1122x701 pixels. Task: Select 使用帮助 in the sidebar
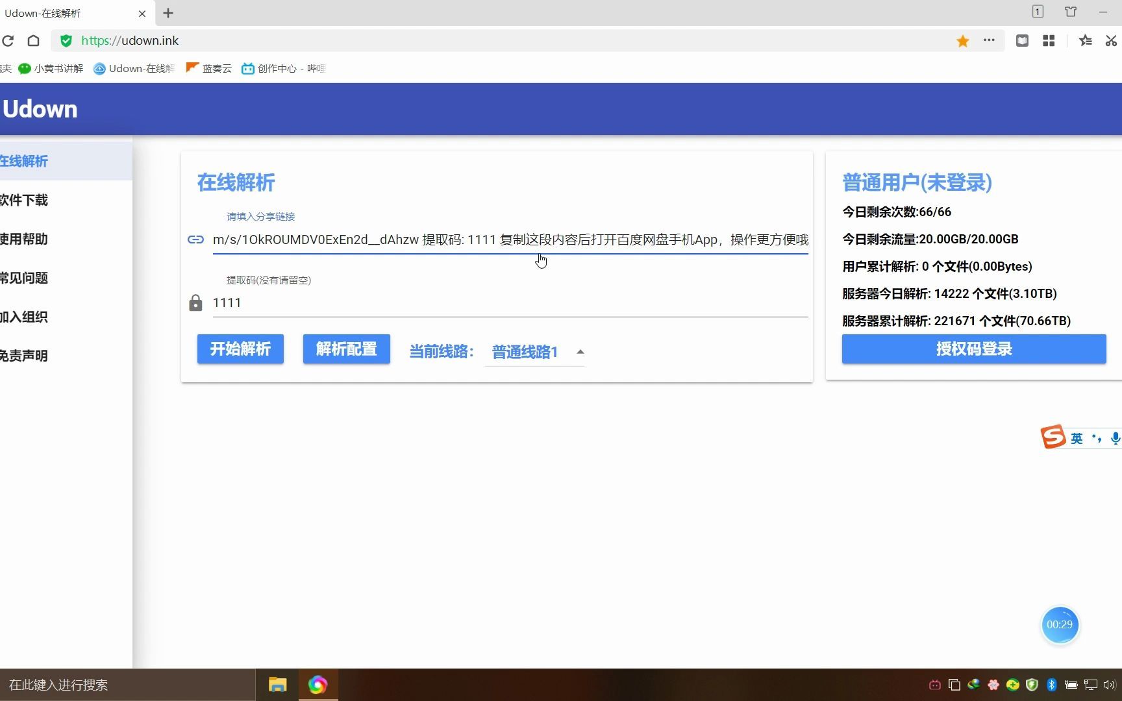pyautogui.click(x=66, y=239)
